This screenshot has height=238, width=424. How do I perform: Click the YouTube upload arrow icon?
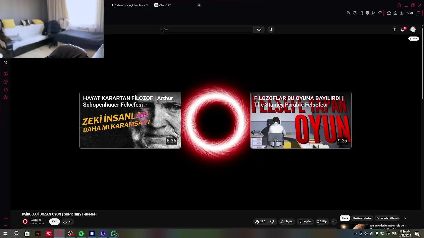(394, 29)
